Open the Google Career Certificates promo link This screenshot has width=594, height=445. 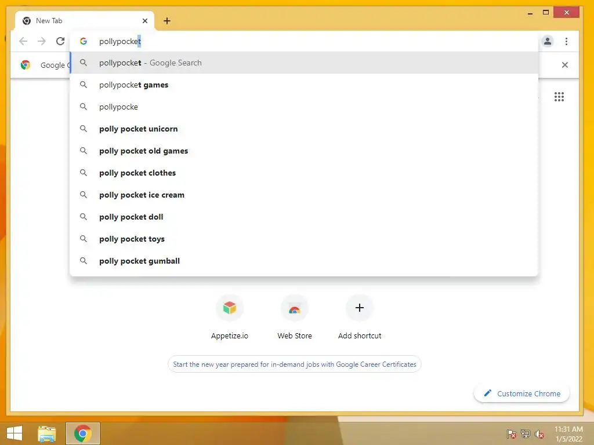294,364
